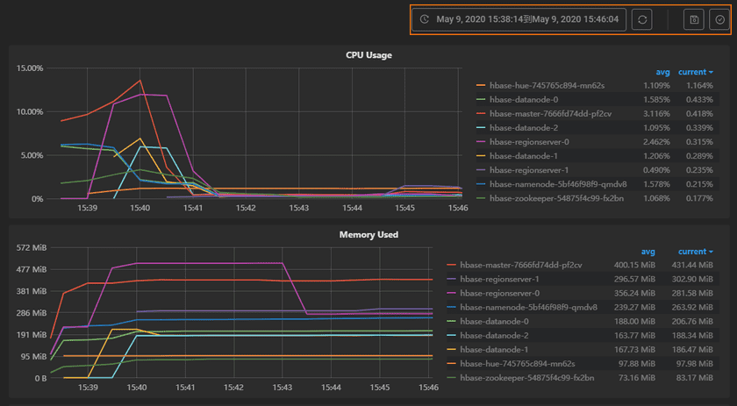Click the magenta hbase-regionserver-0 line icon in CPU legend
The height and width of the screenshot is (406, 737).
point(481,141)
